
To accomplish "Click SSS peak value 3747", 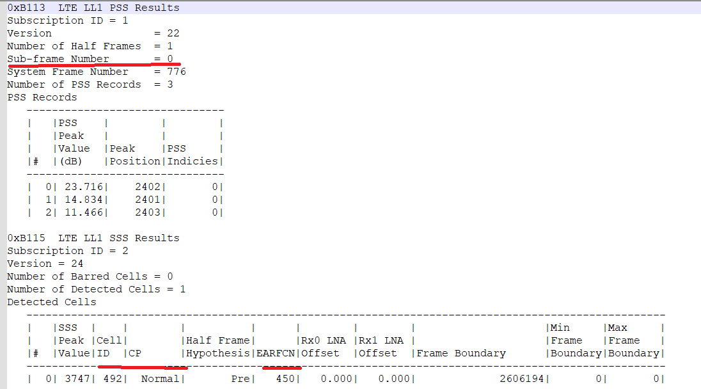I will pos(77,379).
